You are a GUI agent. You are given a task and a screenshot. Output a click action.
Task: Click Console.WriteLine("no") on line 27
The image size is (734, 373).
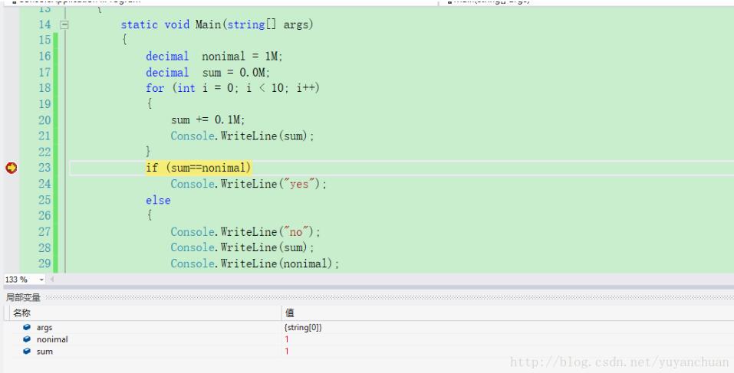point(245,232)
